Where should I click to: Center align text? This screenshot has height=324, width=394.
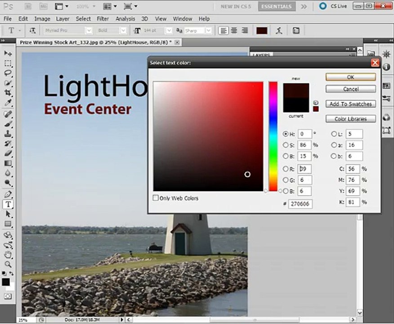coord(234,31)
